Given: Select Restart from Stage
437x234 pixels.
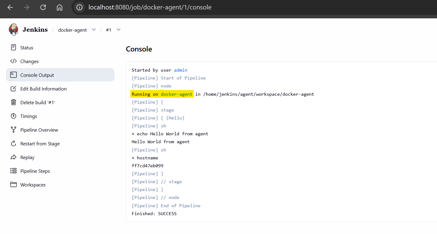Looking at the screenshot, I should click(60, 144).
